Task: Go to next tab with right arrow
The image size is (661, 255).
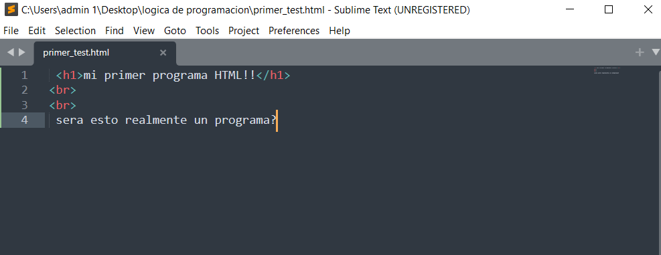Action: pyautogui.click(x=22, y=53)
